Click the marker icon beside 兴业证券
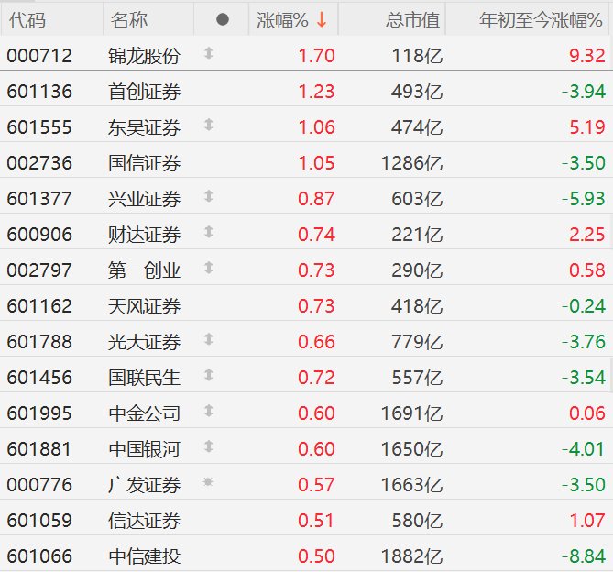Image resolution: width=613 pixels, height=572 pixels. coord(209,197)
